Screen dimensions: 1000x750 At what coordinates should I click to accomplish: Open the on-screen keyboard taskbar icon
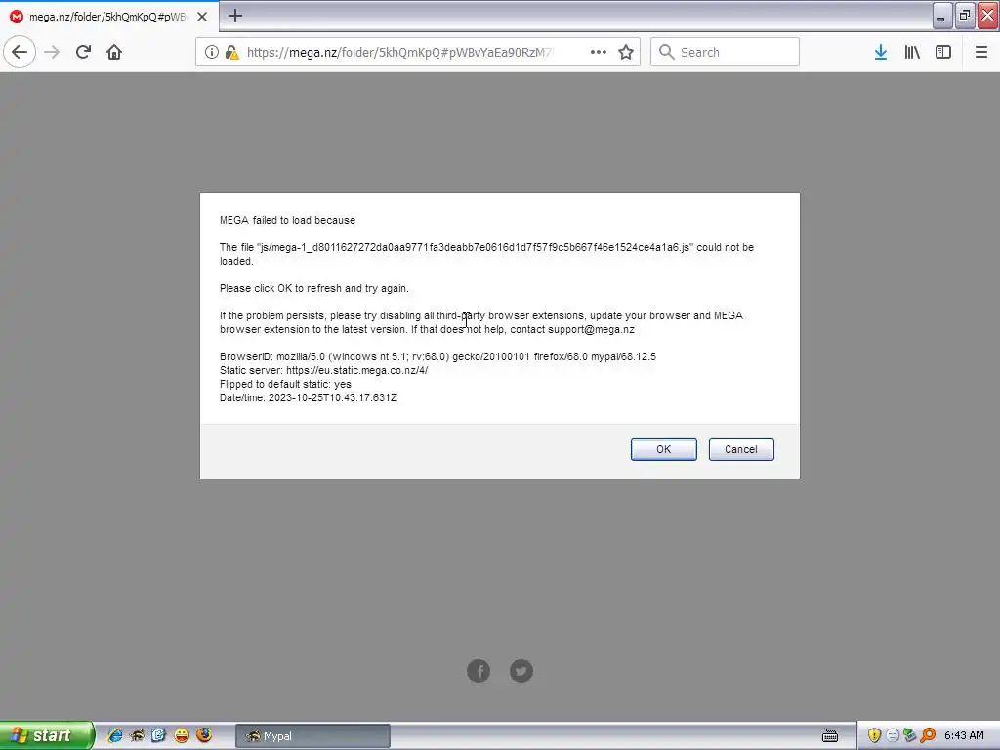pyautogui.click(x=830, y=736)
